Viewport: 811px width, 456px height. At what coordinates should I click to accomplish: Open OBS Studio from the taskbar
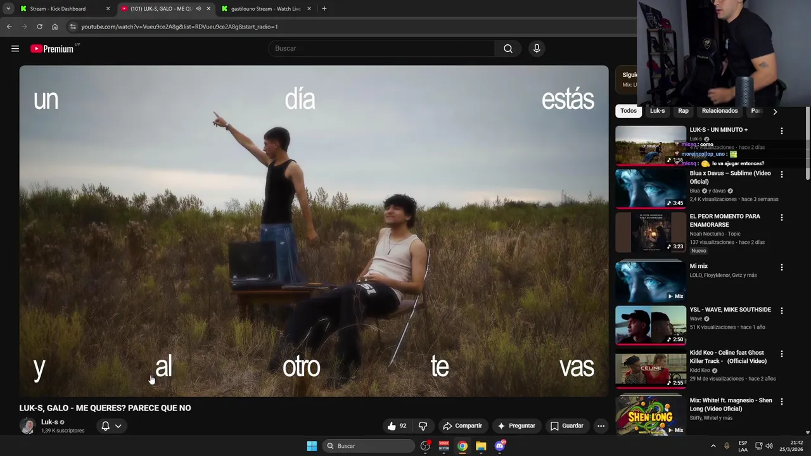425,446
